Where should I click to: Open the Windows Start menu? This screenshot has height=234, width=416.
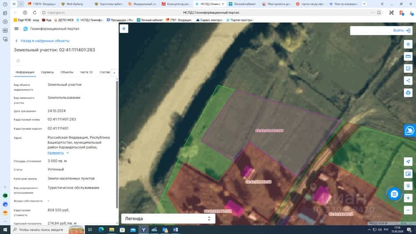[x=5, y=230]
